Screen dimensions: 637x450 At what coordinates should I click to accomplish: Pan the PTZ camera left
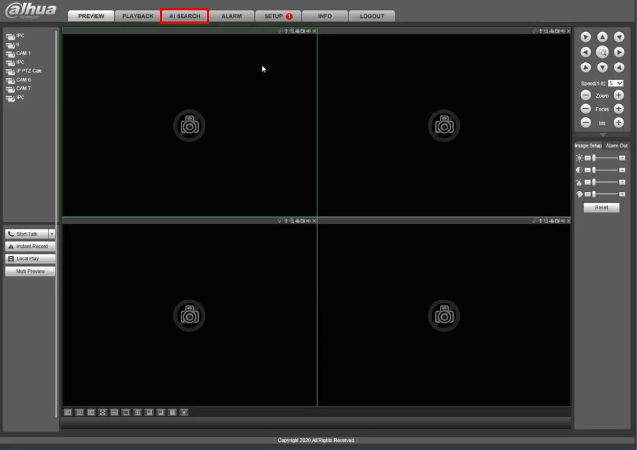(586, 52)
